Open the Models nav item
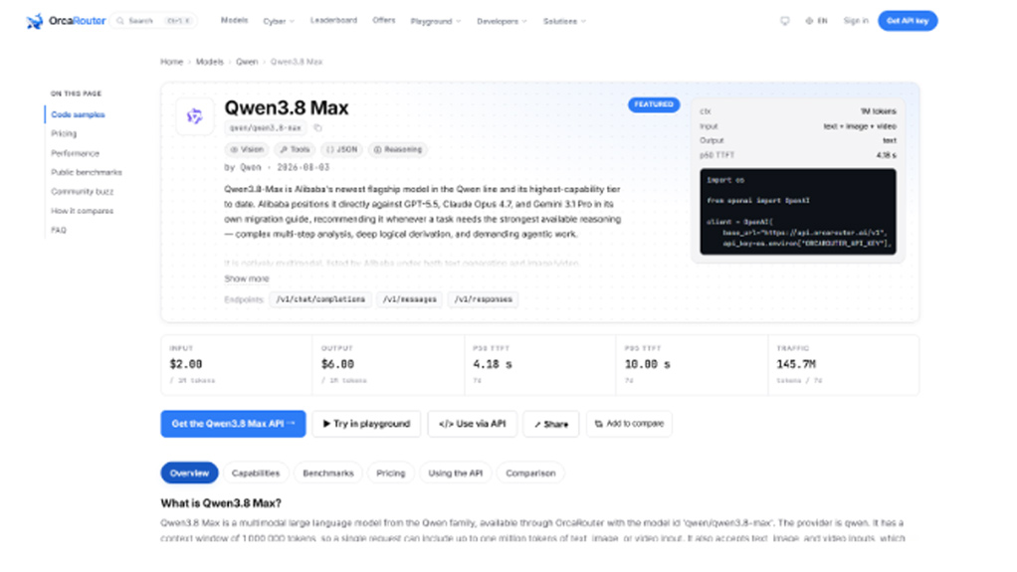The width and height of the screenshot is (1017, 572). pos(234,21)
